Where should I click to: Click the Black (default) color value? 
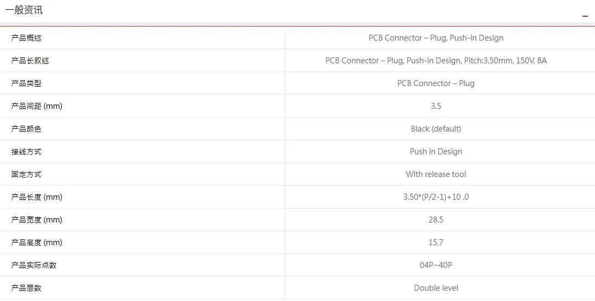tap(436, 129)
